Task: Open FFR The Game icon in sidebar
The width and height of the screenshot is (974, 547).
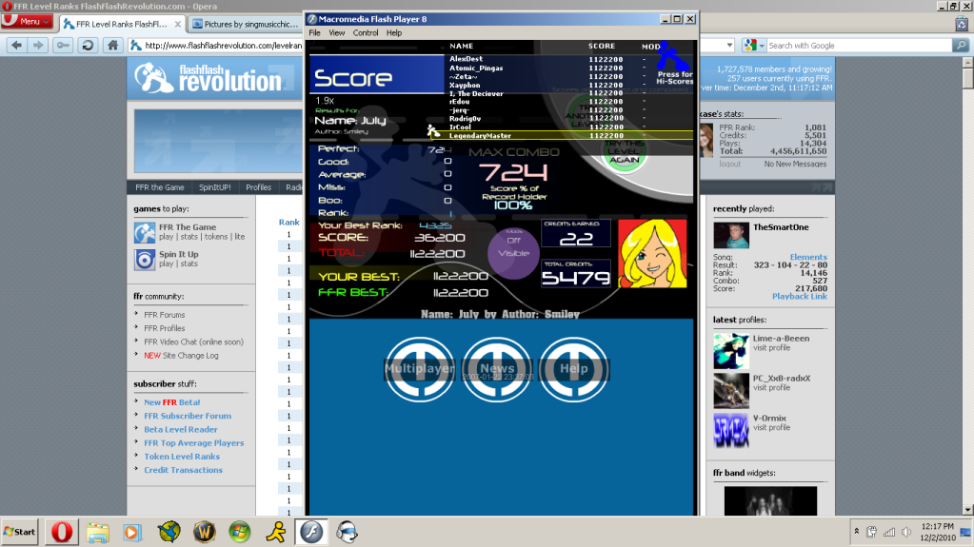Action: point(144,232)
